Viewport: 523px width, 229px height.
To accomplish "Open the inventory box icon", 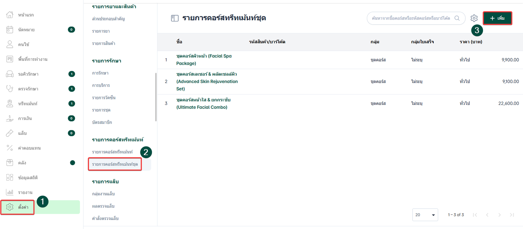I will pos(10,163).
